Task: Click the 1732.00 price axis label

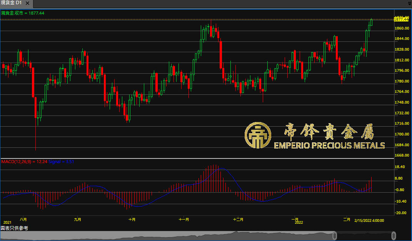Action: tap(402, 113)
